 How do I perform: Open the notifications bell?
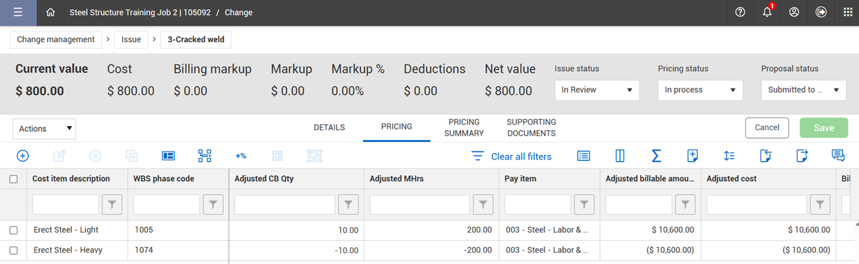(x=767, y=13)
